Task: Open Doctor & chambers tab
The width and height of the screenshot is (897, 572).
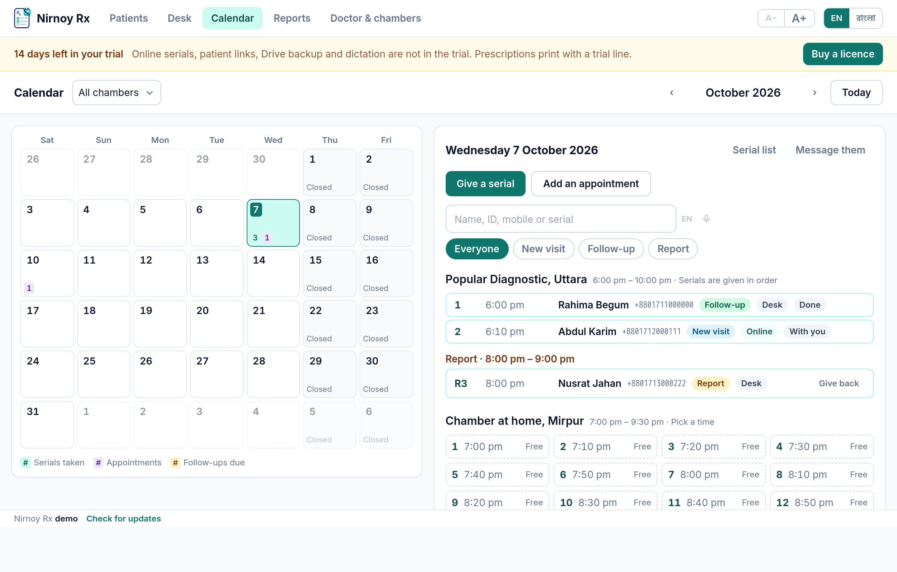Action: pyautogui.click(x=376, y=18)
